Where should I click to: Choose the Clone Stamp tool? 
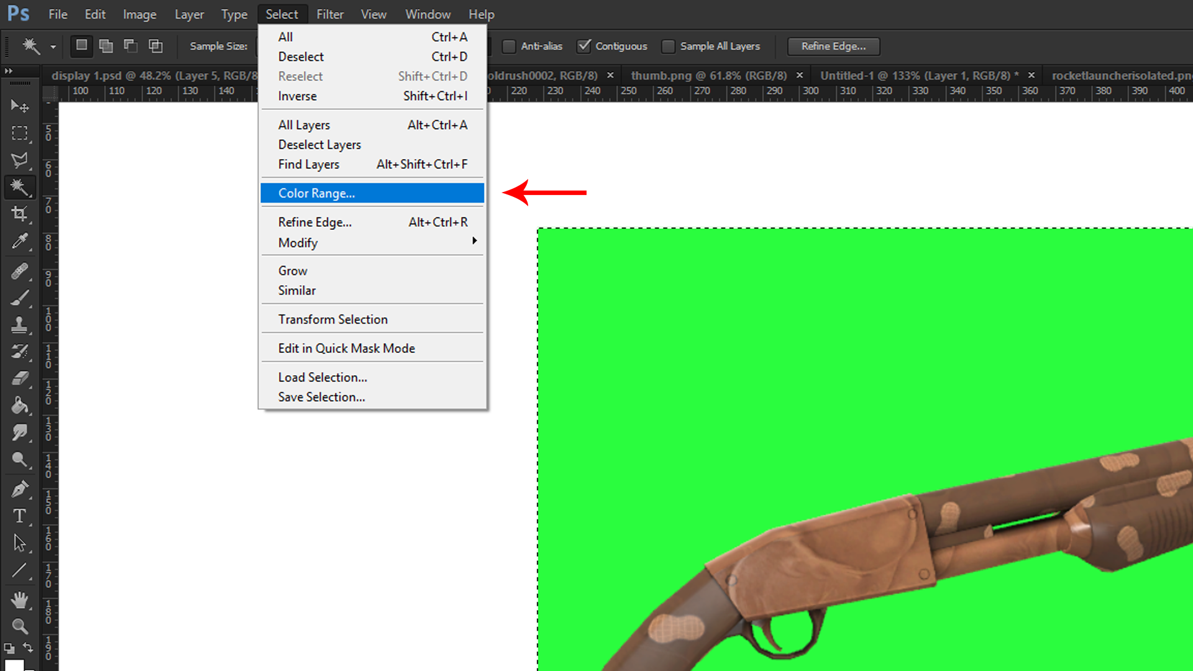pyautogui.click(x=20, y=324)
